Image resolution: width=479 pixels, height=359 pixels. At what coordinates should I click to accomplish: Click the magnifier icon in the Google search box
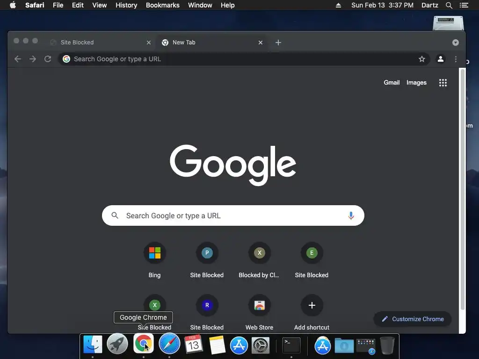click(x=115, y=215)
